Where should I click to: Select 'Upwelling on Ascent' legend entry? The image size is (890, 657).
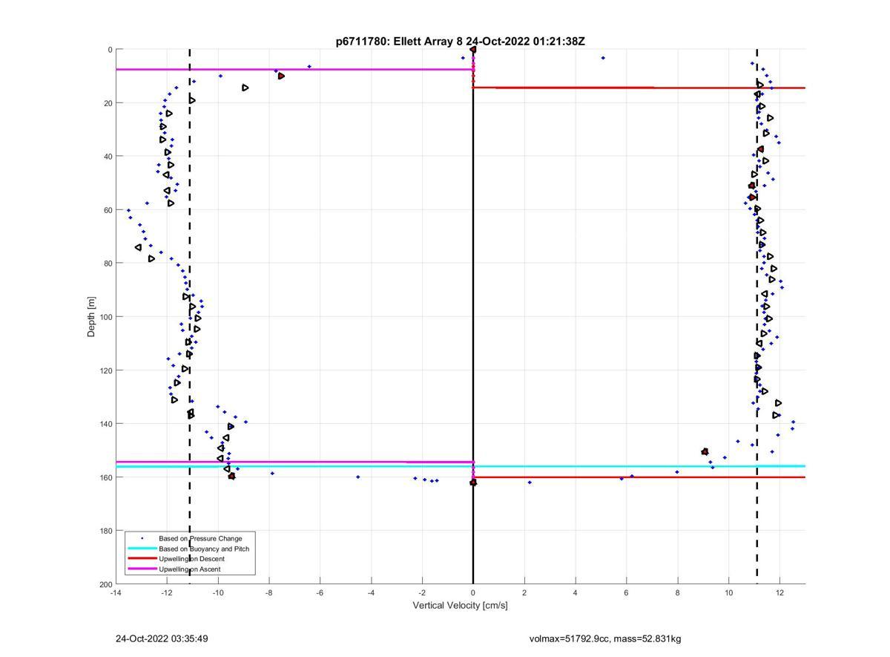click(x=189, y=569)
